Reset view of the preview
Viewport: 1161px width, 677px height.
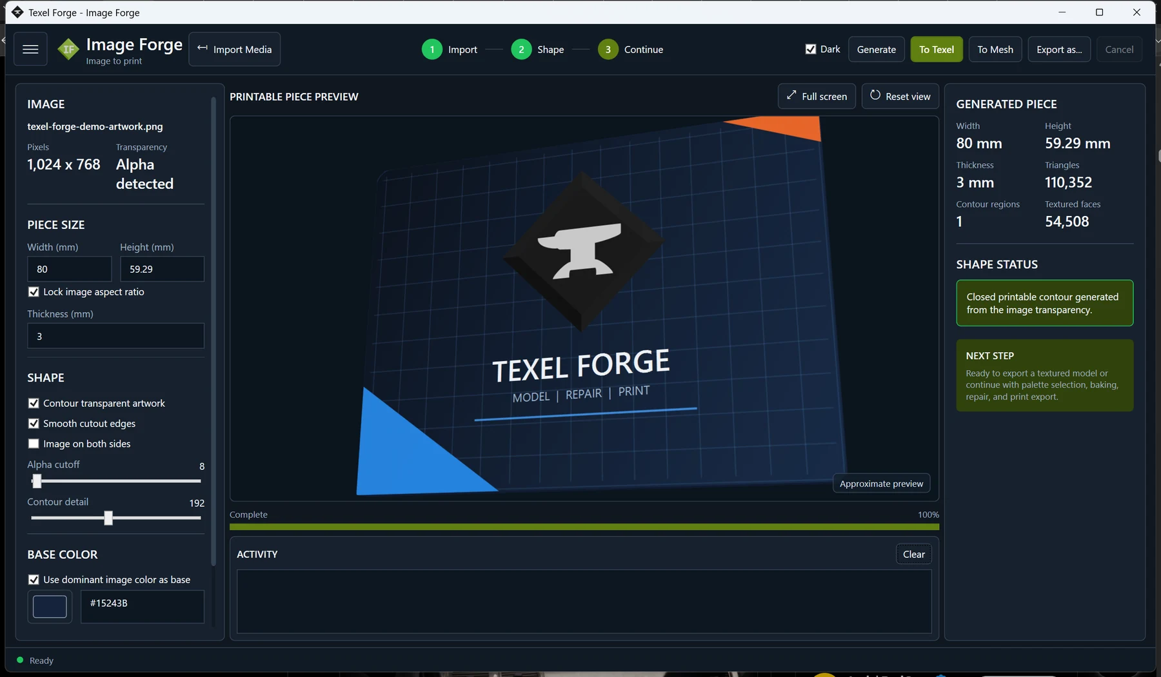pos(900,96)
